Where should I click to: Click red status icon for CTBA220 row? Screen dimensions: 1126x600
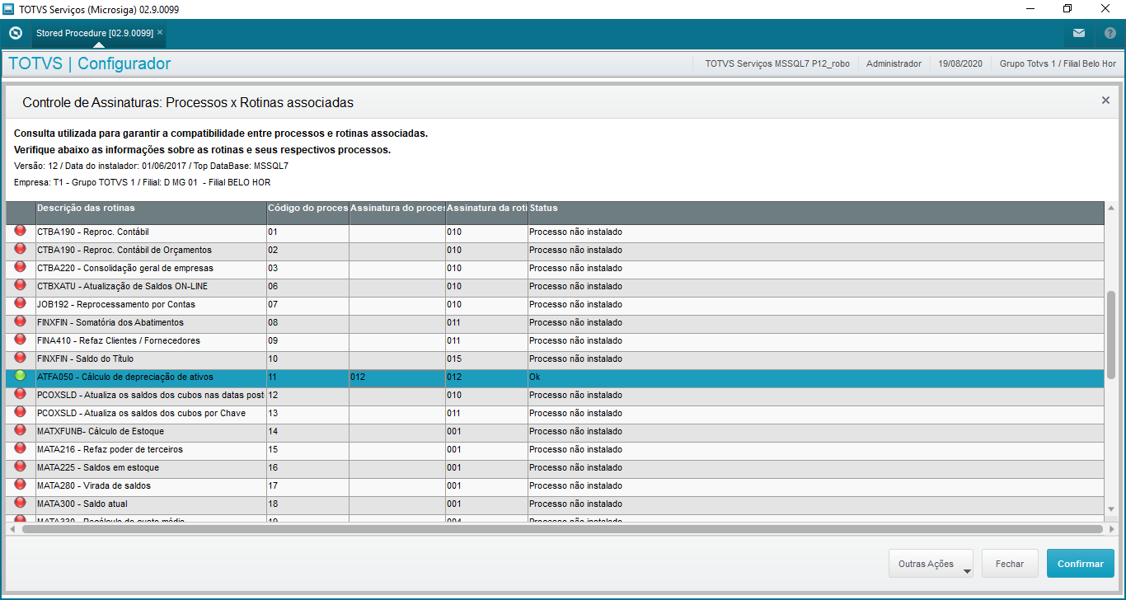point(21,267)
